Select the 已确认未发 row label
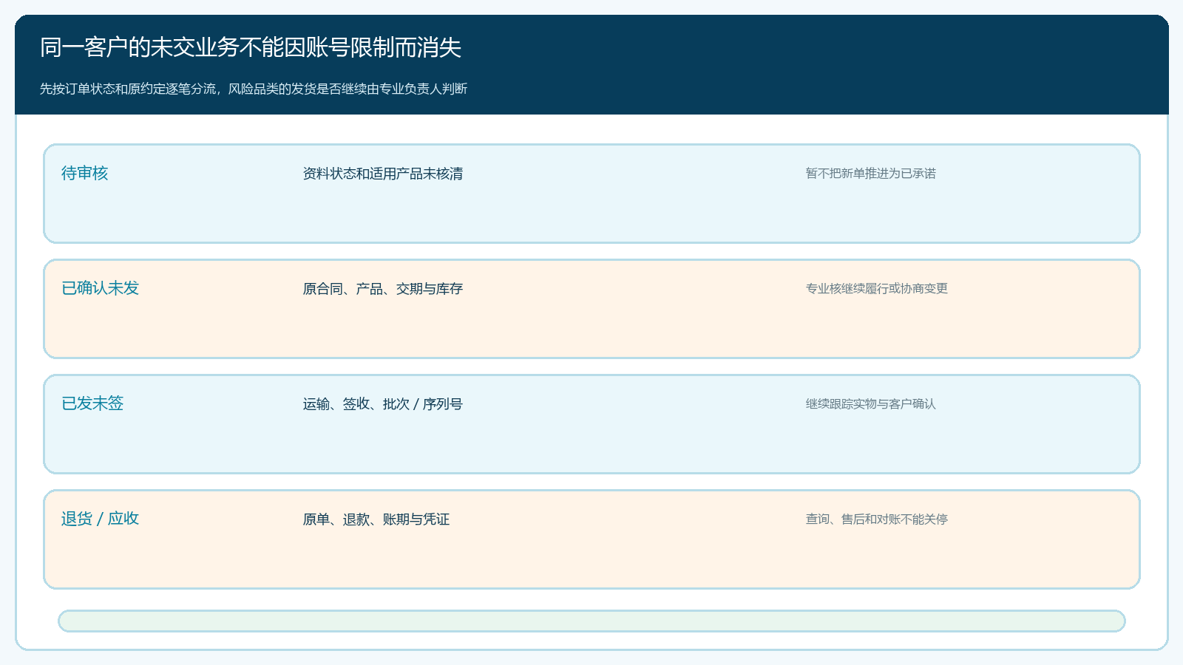The width and height of the screenshot is (1183, 665). pyautogui.click(x=101, y=288)
